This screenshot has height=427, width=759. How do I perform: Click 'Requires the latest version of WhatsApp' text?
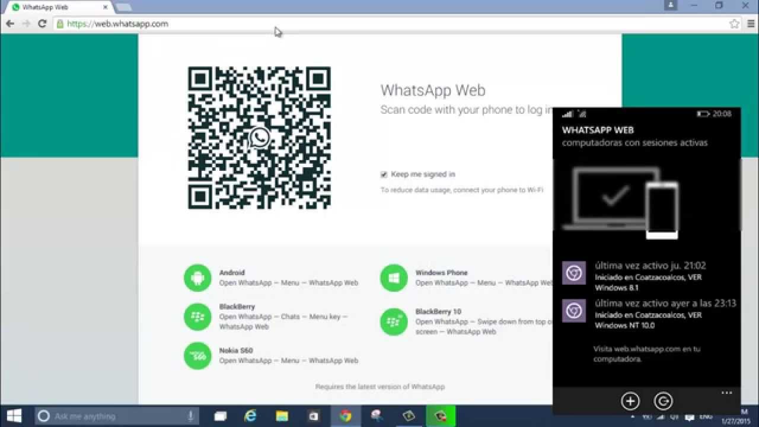click(380, 387)
